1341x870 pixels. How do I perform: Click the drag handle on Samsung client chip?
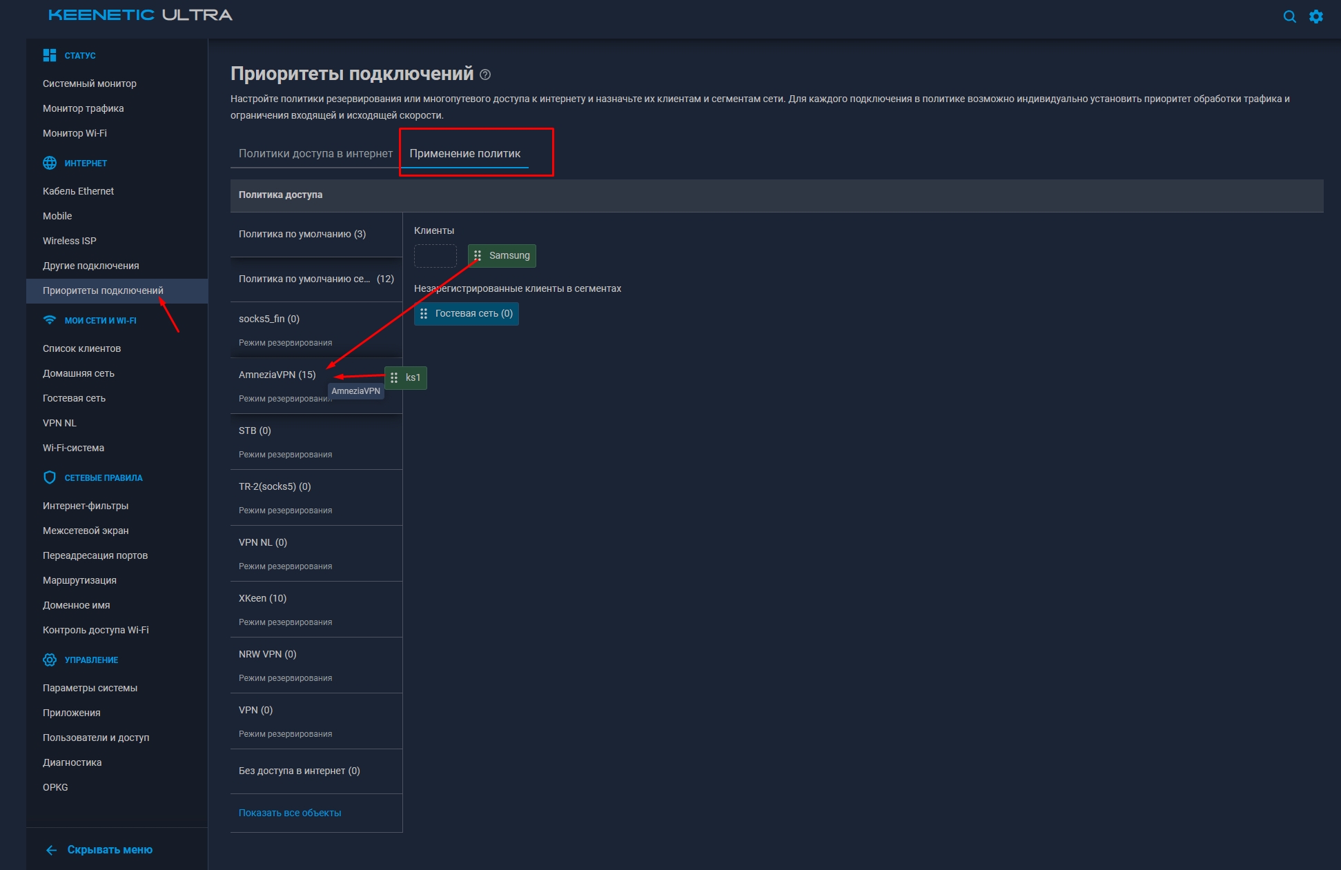click(478, 255)
